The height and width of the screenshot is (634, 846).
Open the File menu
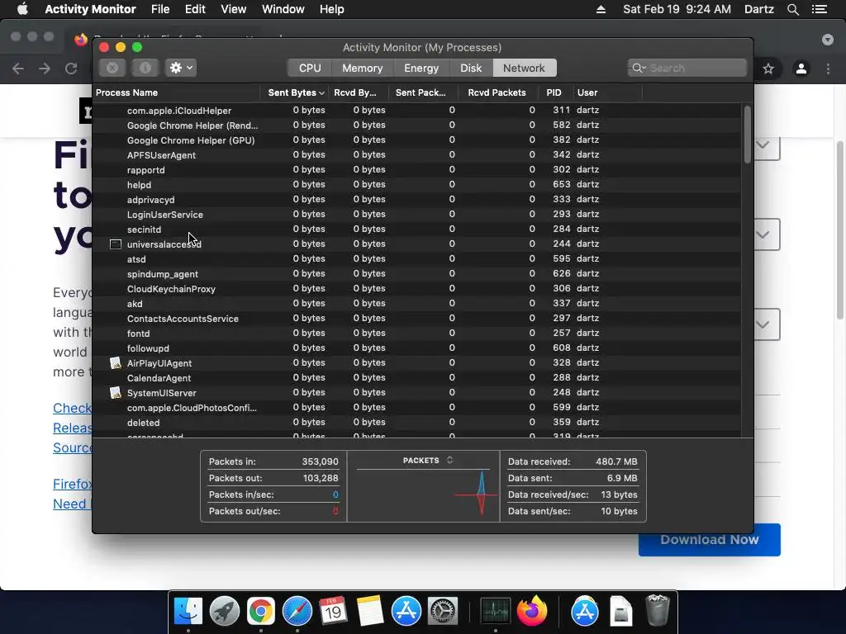point(160,9)
